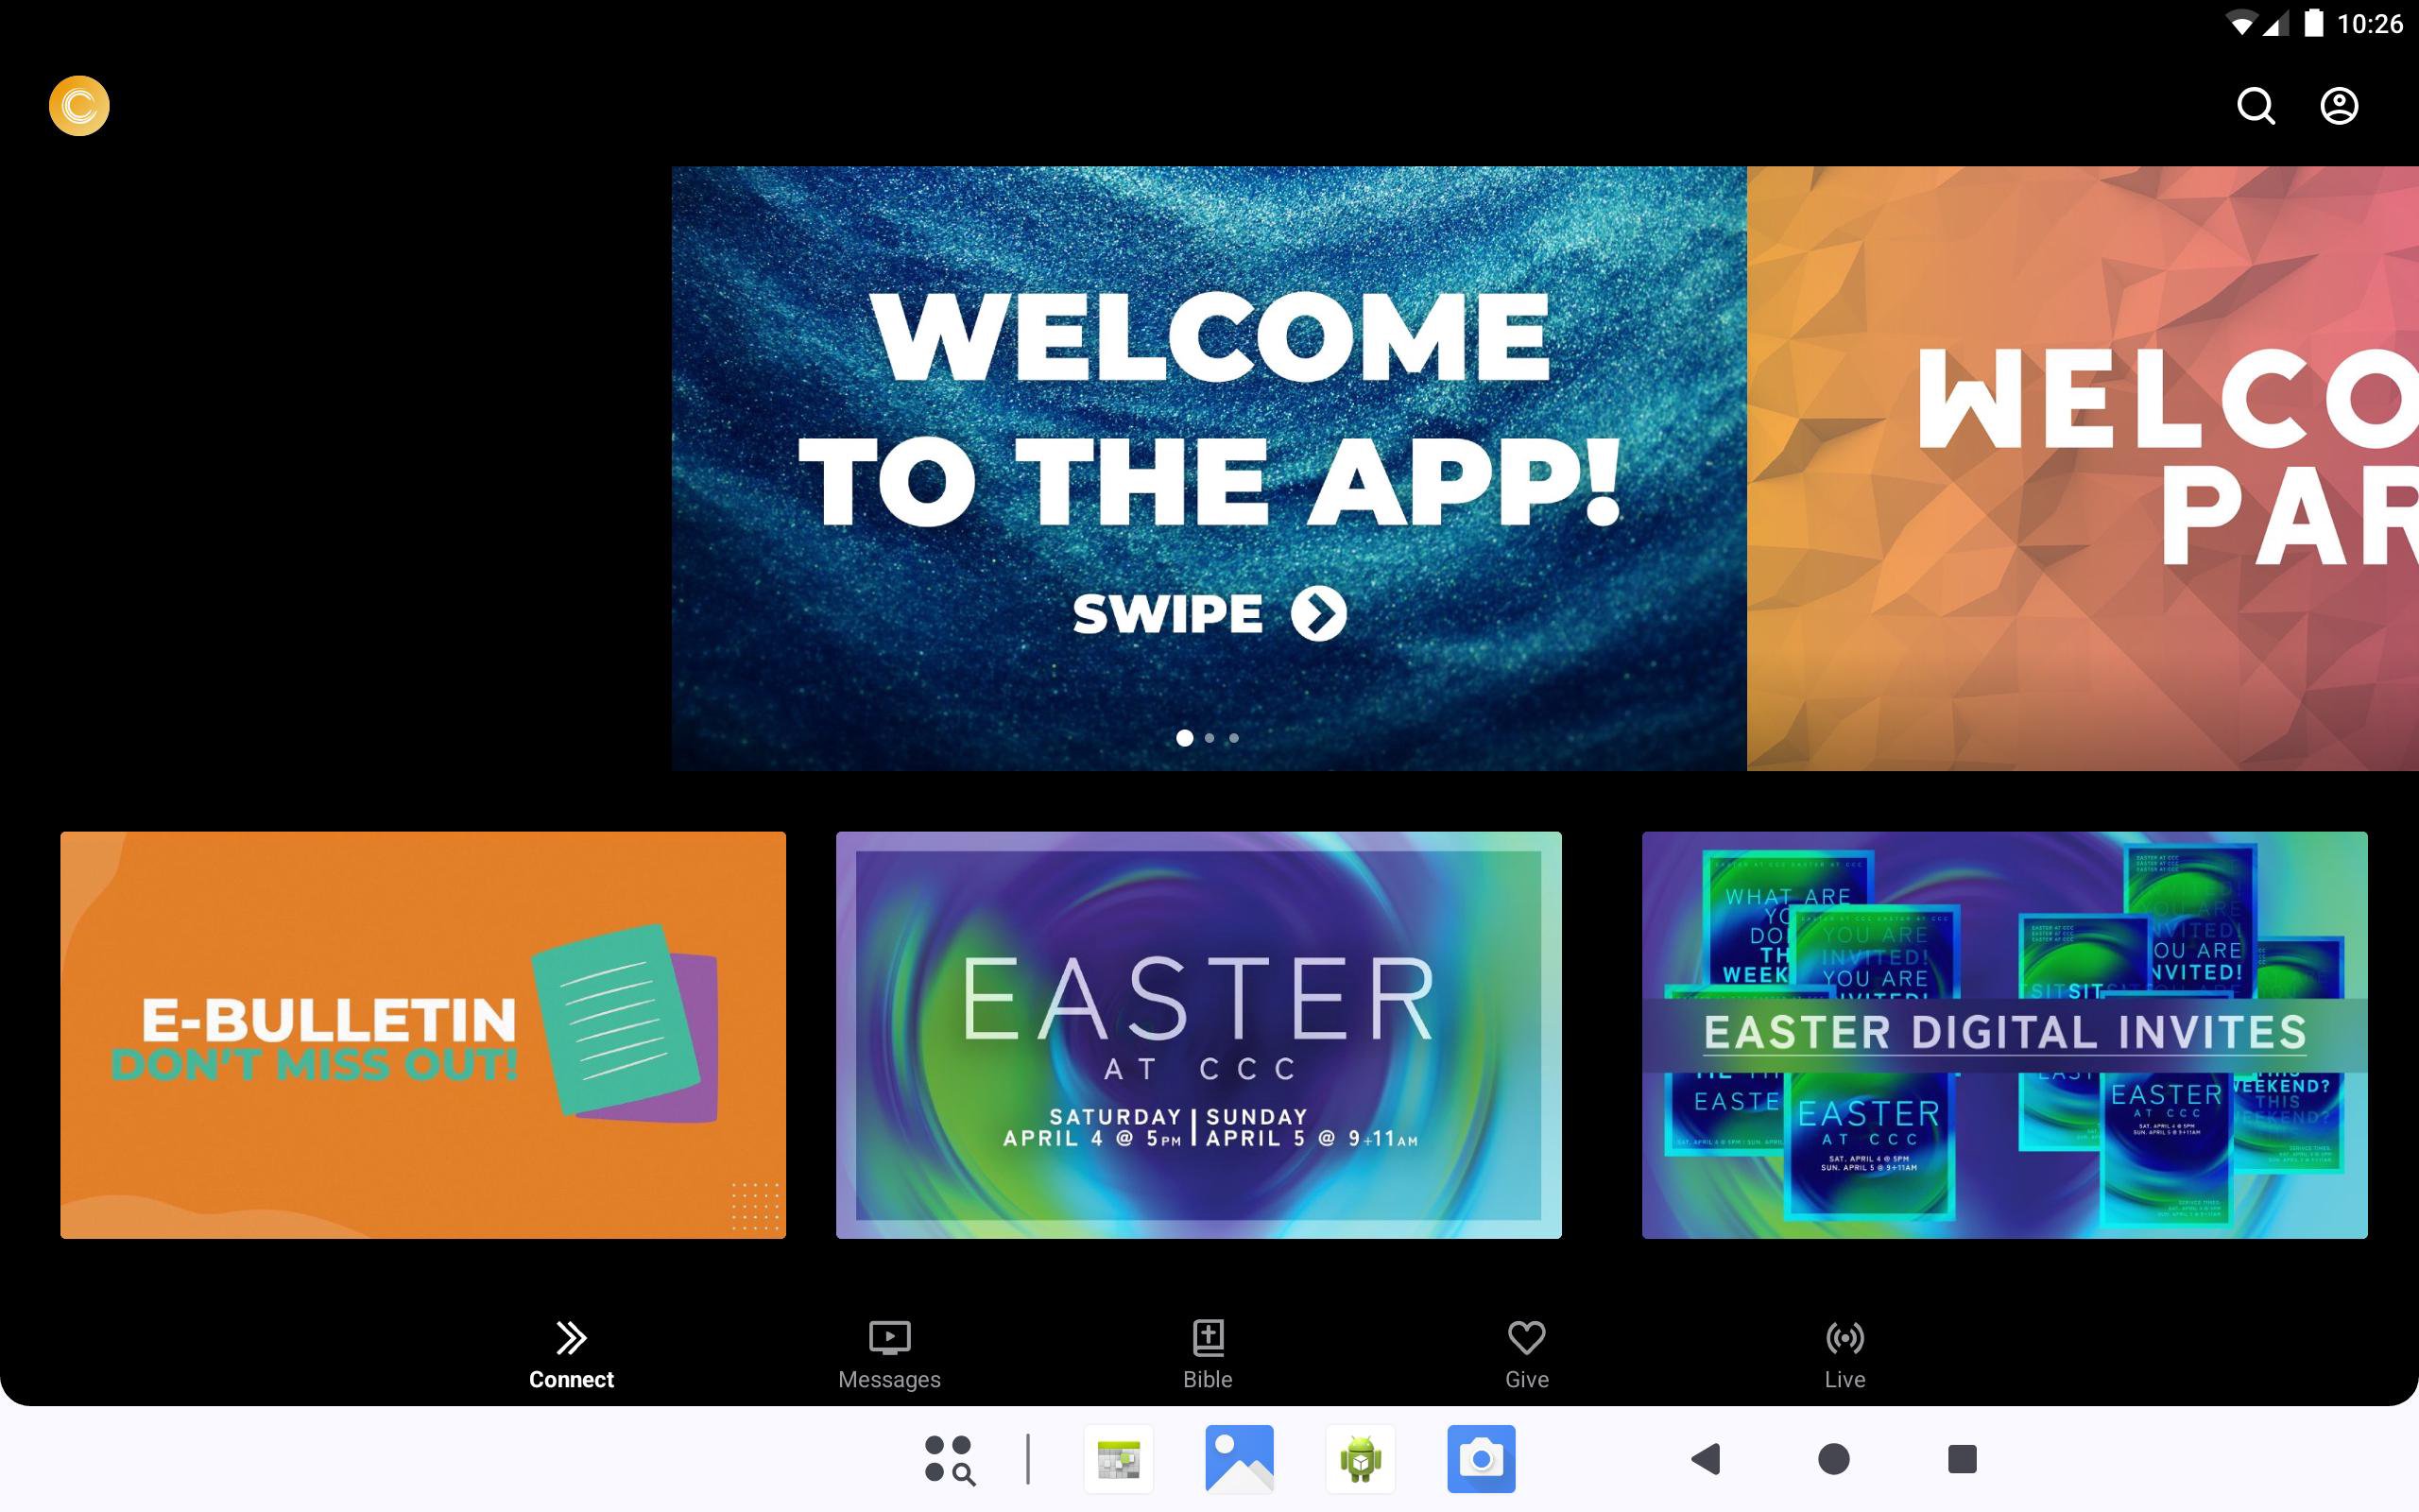Open the Easter at CCC card
This screenshot has width=2419, height=1512.
[1198, 1035]
